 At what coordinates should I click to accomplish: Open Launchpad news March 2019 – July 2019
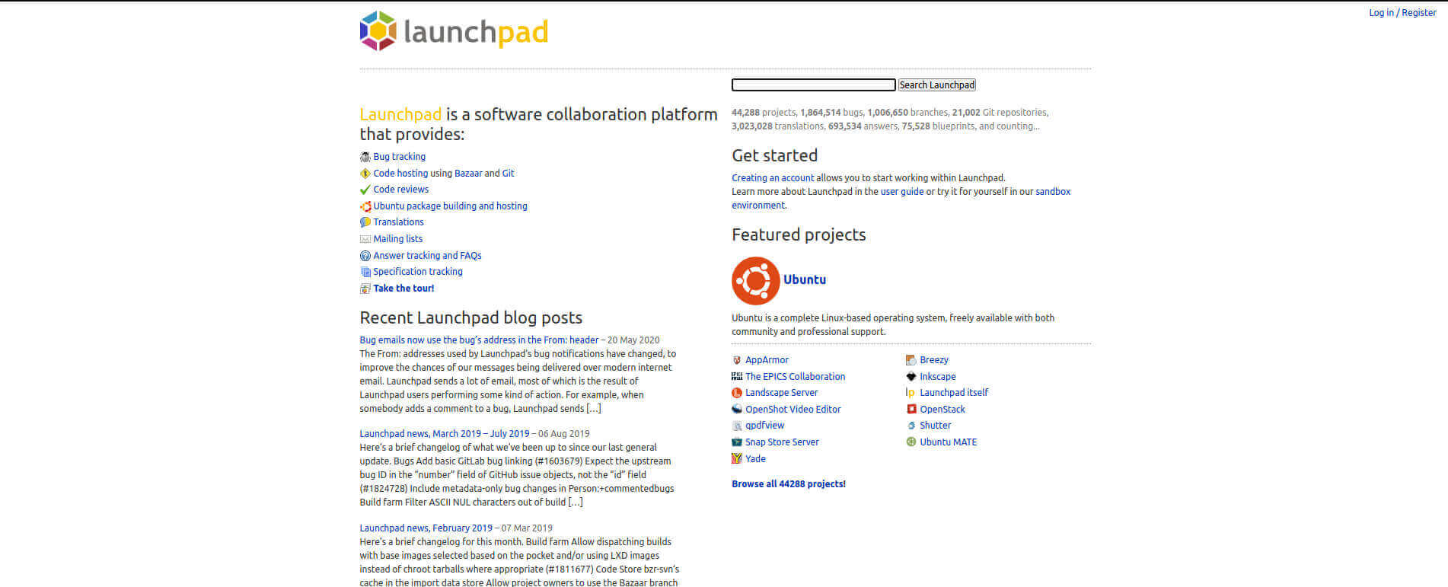[x=444, y=434]
